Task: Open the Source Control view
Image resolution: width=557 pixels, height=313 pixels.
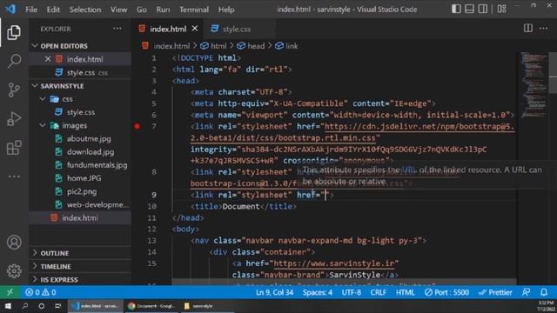Action: click(14, 90)
